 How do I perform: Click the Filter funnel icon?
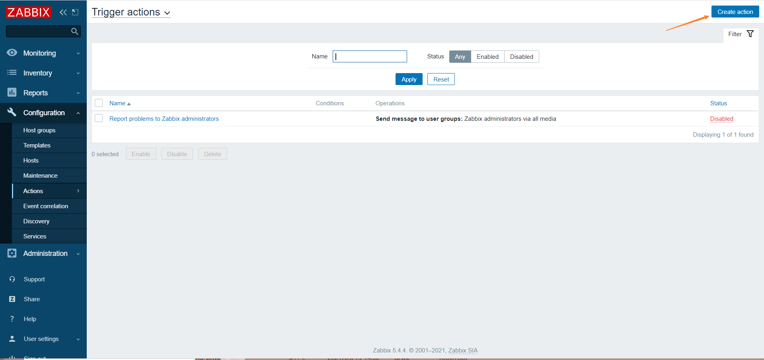[x=750, y=34]
